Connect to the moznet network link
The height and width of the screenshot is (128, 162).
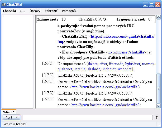[x=148, y=64]
